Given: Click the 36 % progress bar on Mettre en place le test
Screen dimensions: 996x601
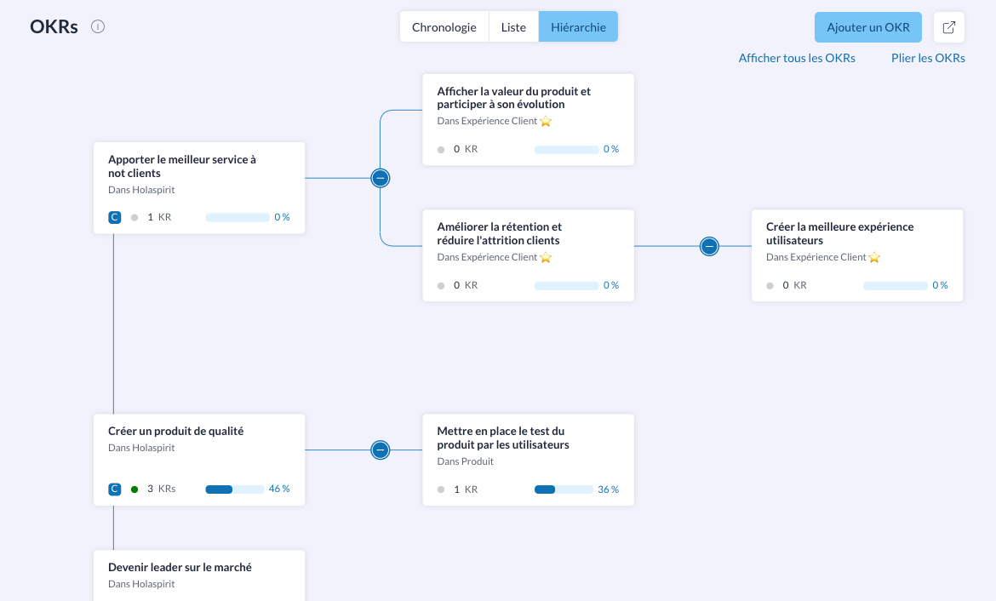Looking at the screenshot, I should [x=564, y=489].
